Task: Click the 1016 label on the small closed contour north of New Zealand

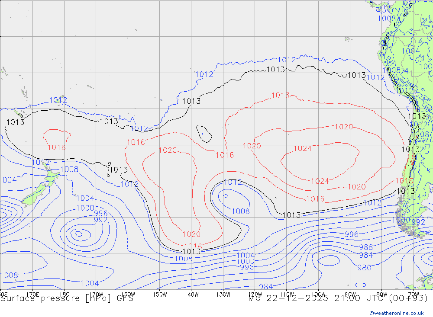Action: tap(57, 147)
